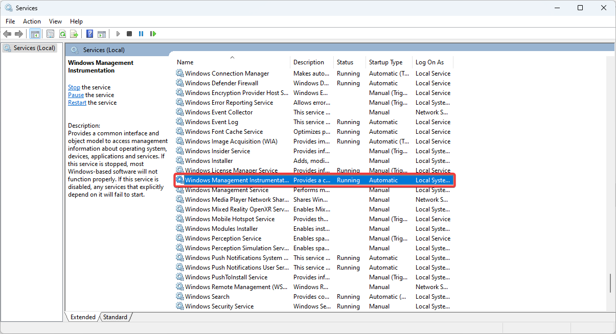Open Help via blue question-mark icon
The height and width of the screenshot is (334, 616).
tap(90, 34)
